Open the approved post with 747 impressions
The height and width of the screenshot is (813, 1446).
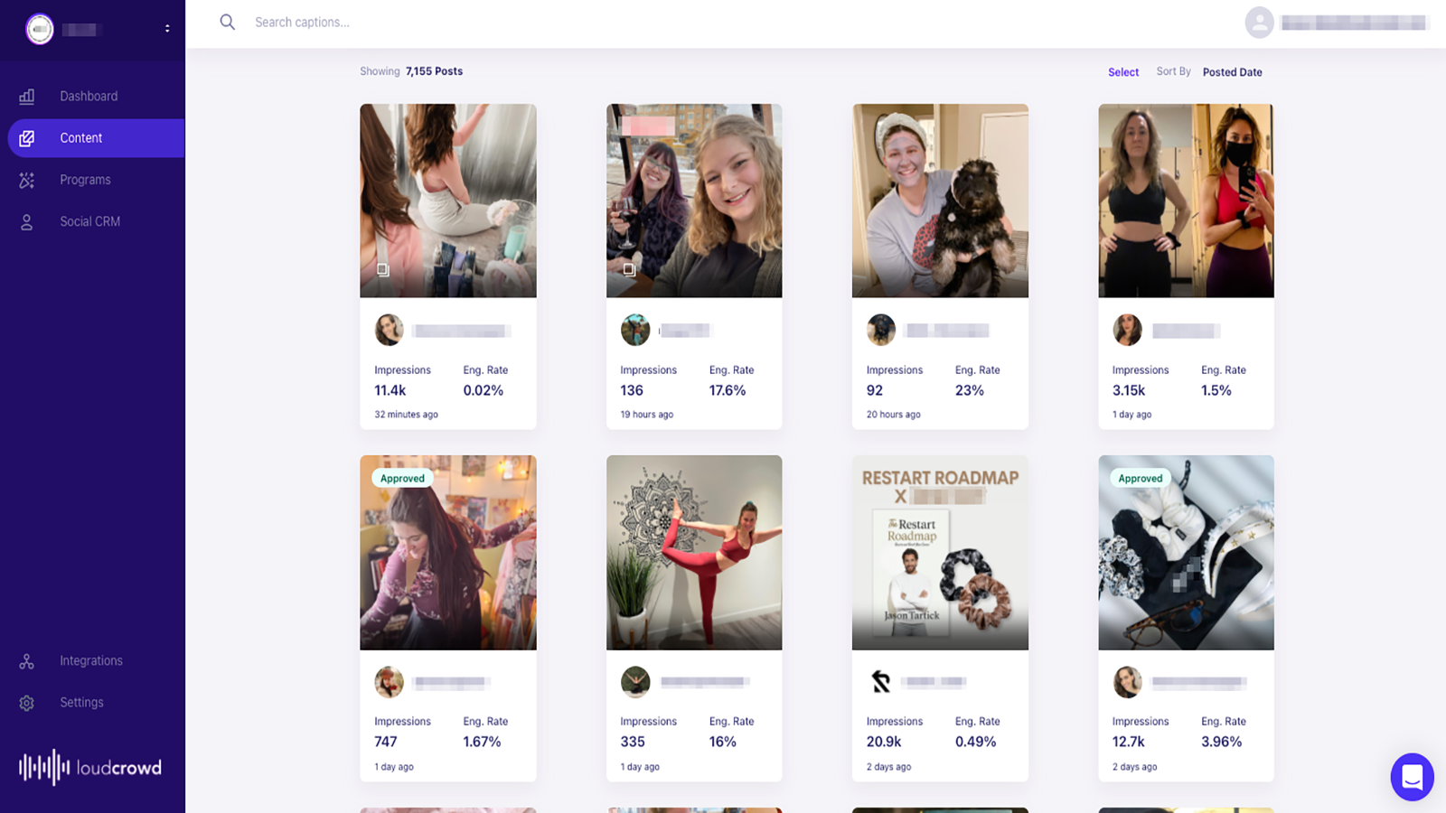[448, 553]
